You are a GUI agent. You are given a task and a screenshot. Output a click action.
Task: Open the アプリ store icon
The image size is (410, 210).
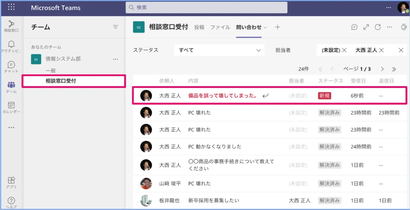coord(11,183)
